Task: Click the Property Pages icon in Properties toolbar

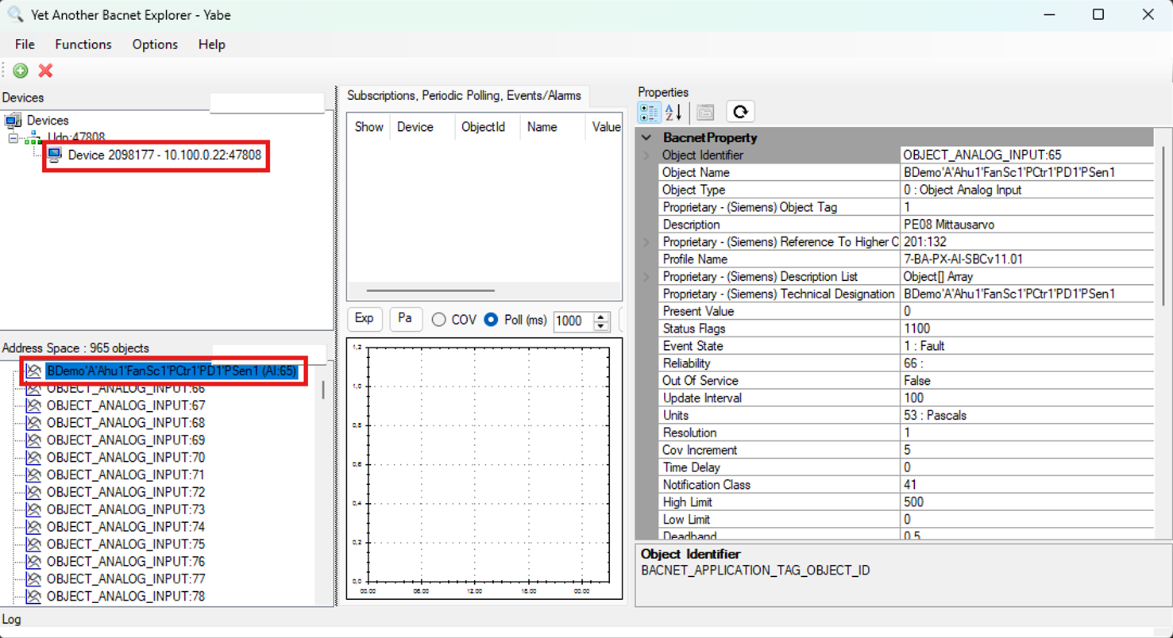Action: pyautogui.click(x=705, y=112)
